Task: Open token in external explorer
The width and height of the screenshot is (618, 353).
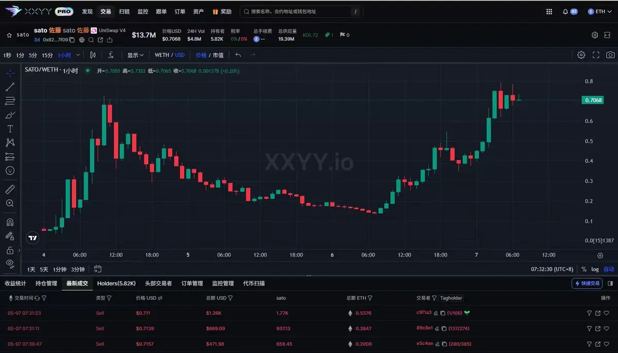Action: 100,40
